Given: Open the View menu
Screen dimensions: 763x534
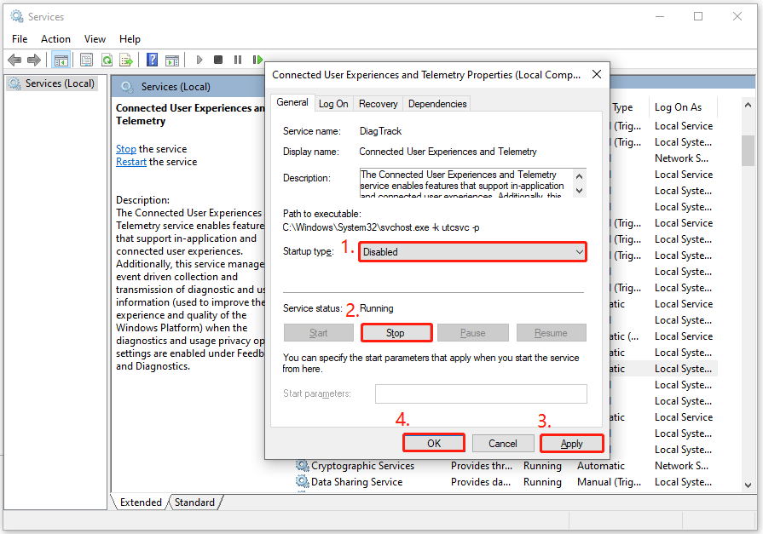Looking at the screenshot, I should point(95,39).
